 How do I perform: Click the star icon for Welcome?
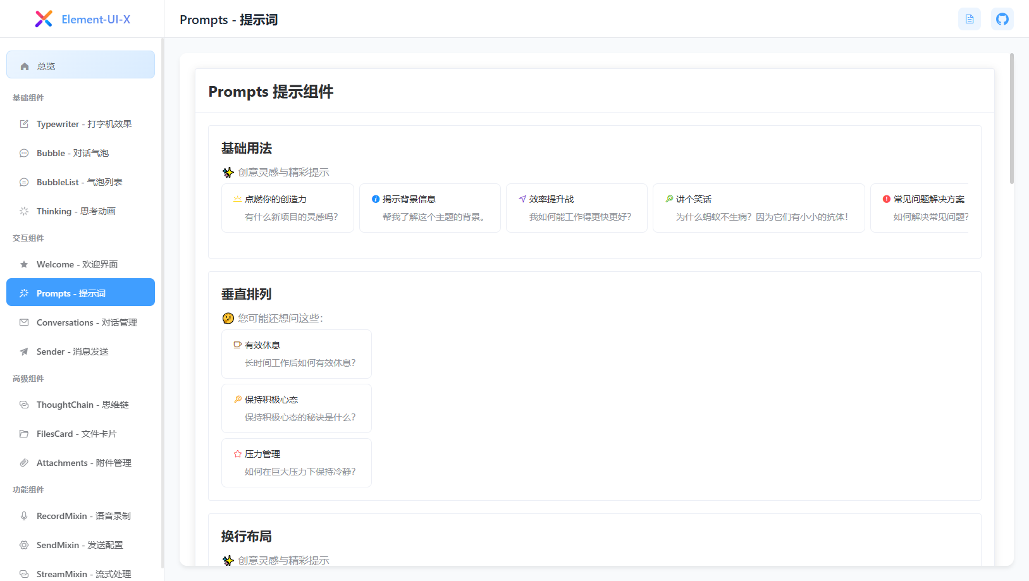tap(23, 264)
